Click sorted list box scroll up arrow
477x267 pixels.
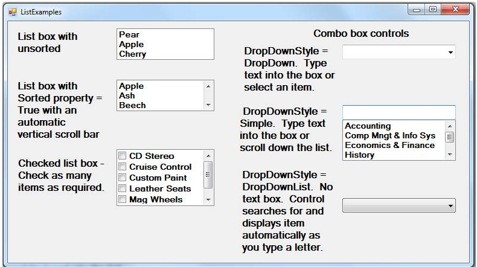208,86
